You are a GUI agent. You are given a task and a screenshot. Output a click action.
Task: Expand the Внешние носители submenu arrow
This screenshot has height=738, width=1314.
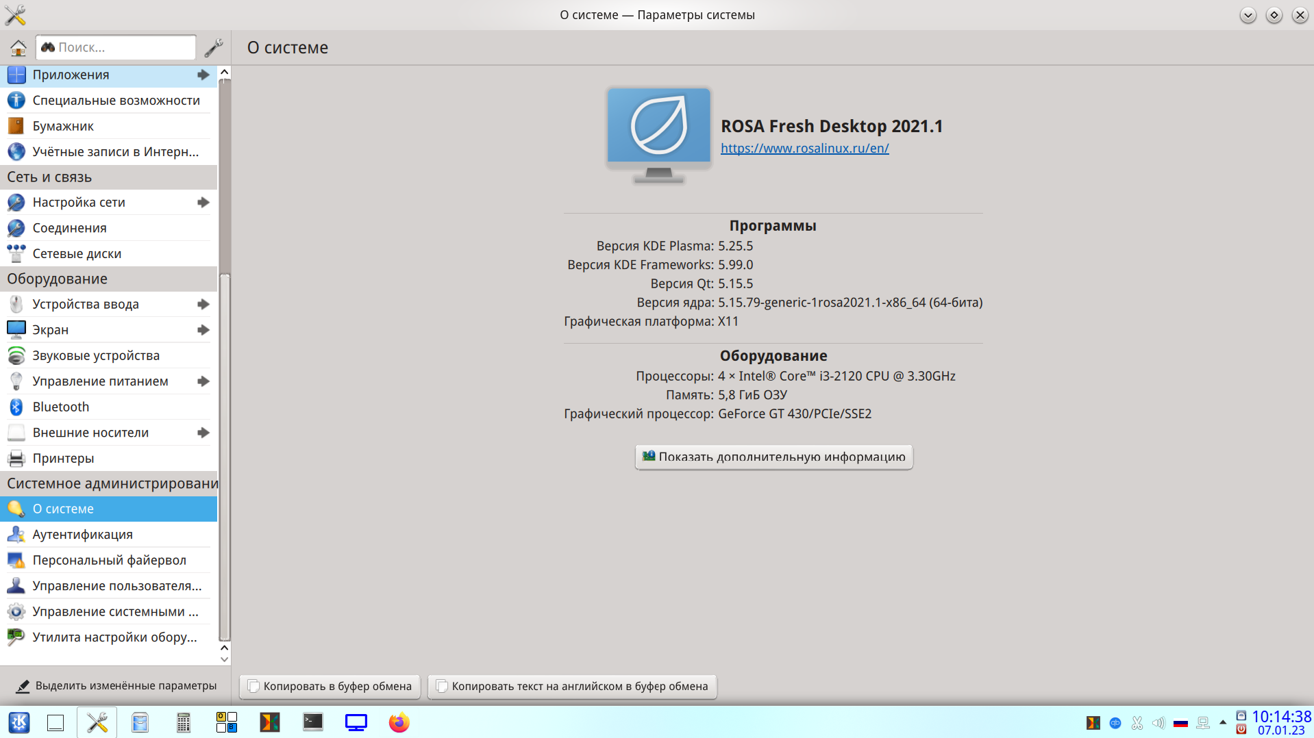click(x=203, y=433)
